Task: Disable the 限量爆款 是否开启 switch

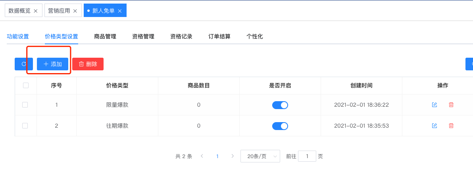Action: tap(280, 105)
